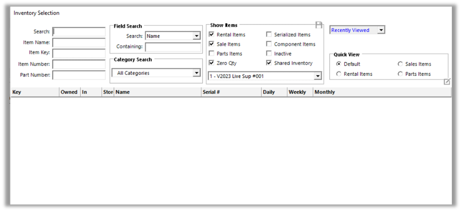Click the Serial # column header
The width and height of the screenshot is (461, 211).
click(231, 92)
